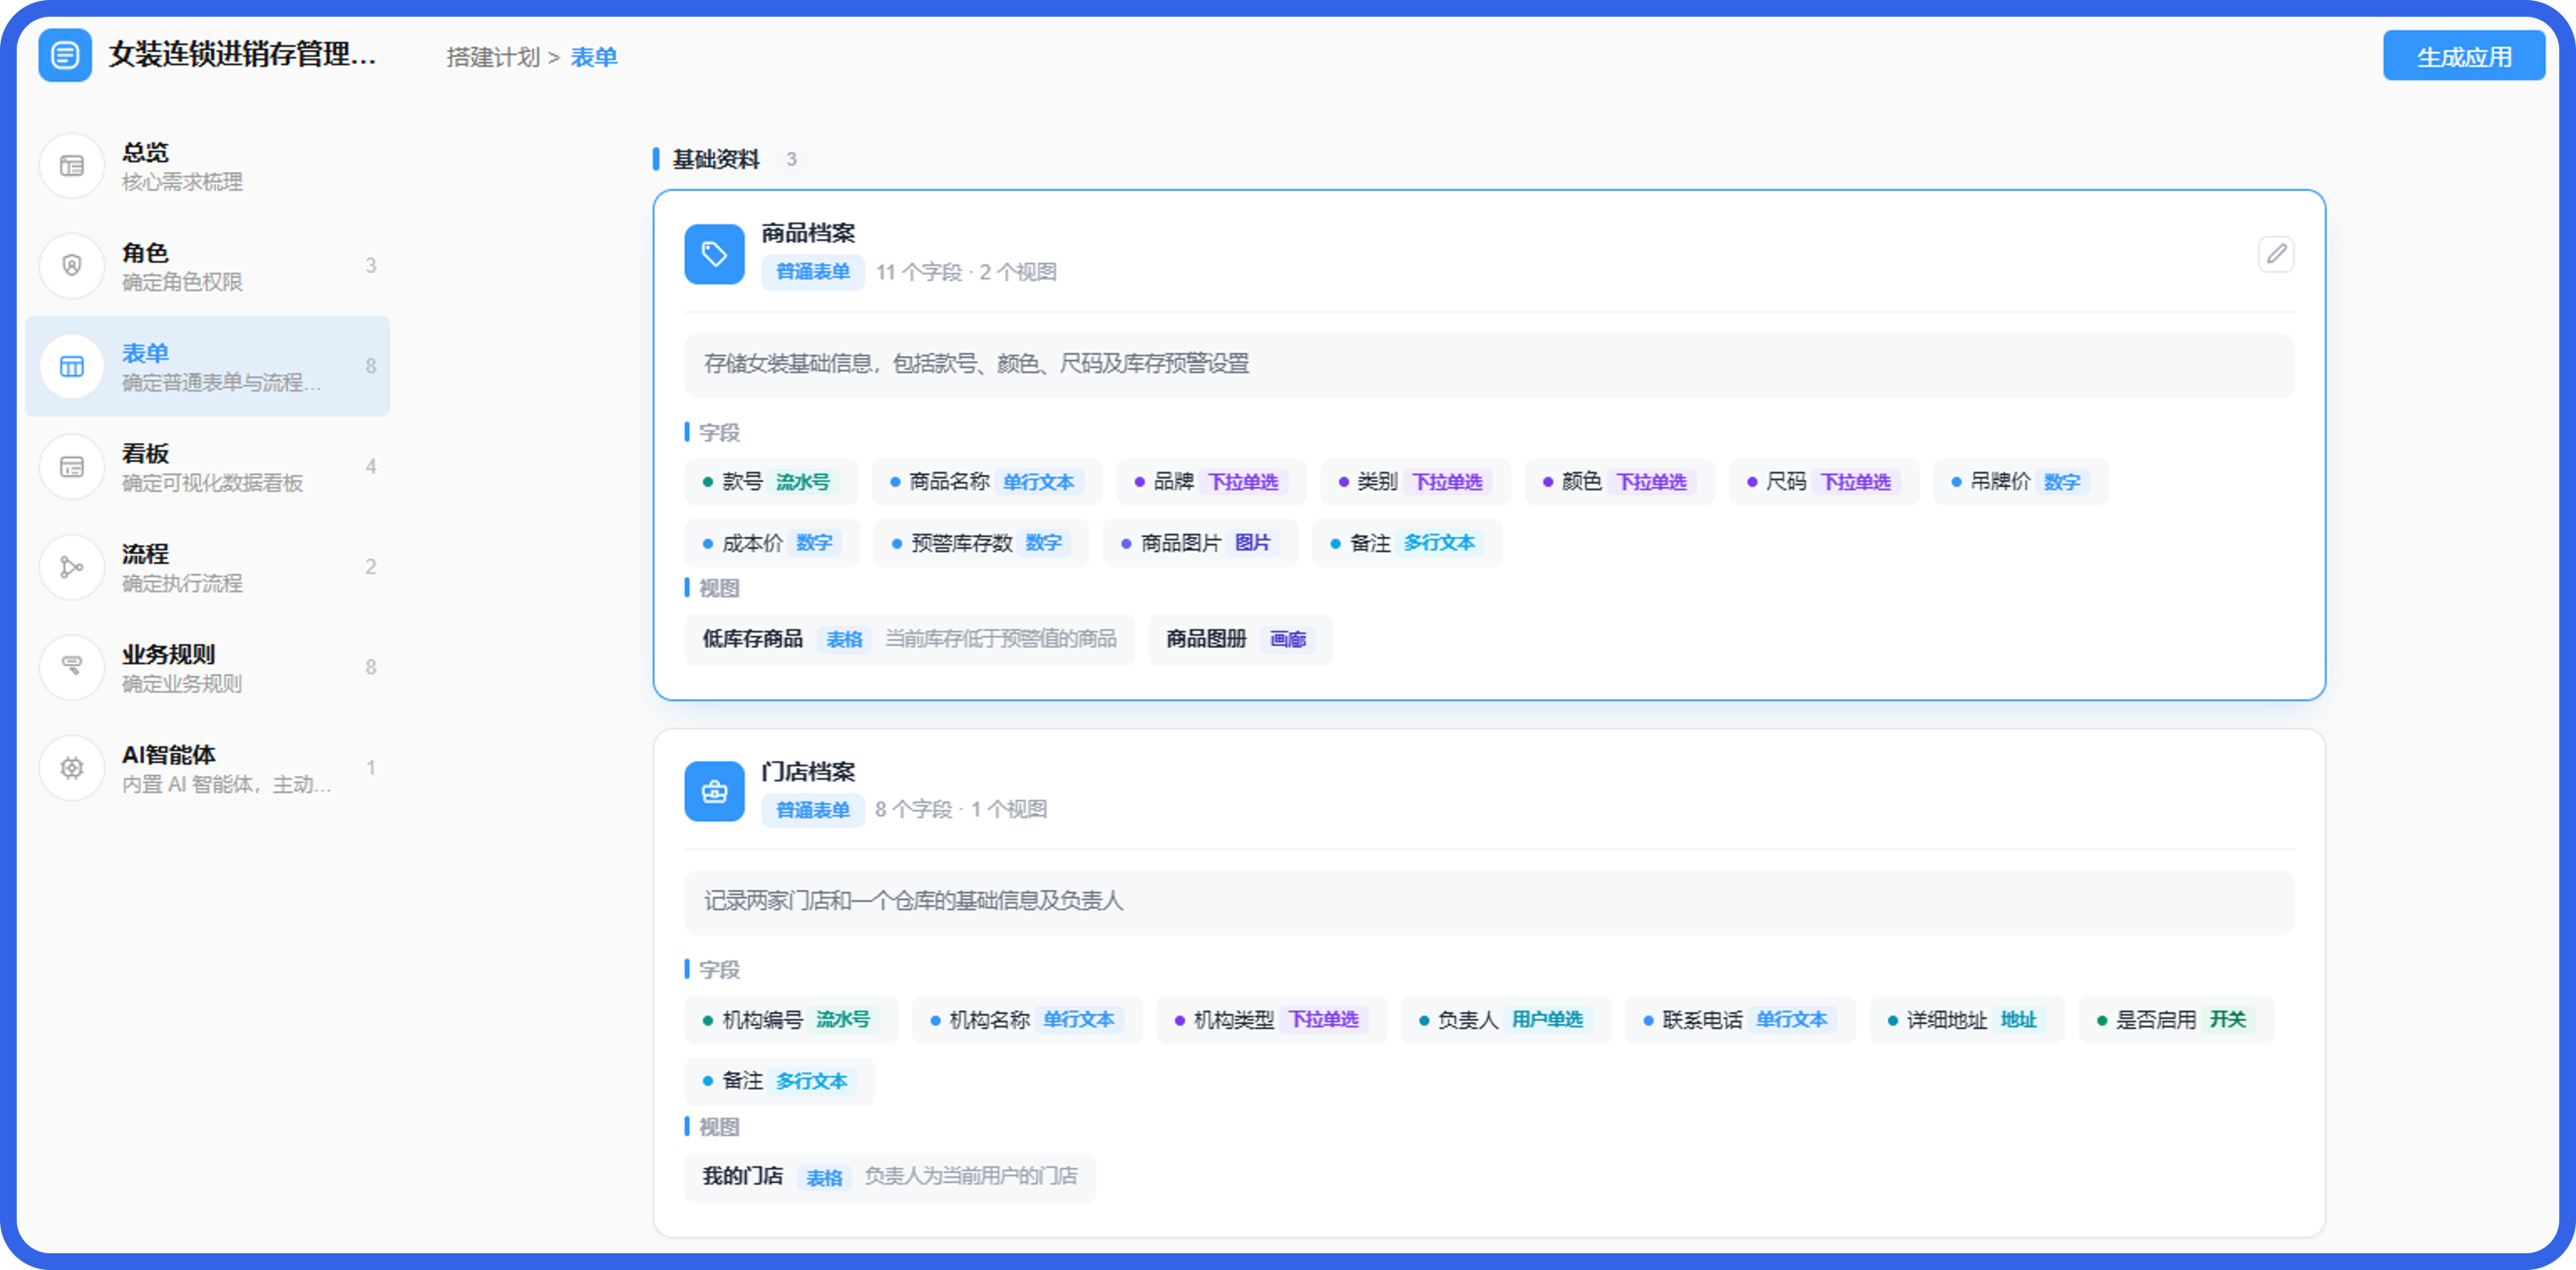Image resolution: width=2576 pixels, height=1270 pixels.
Task: Open the AI智能体 menu item
Action: pyautogui.click(x=208, y=768)
